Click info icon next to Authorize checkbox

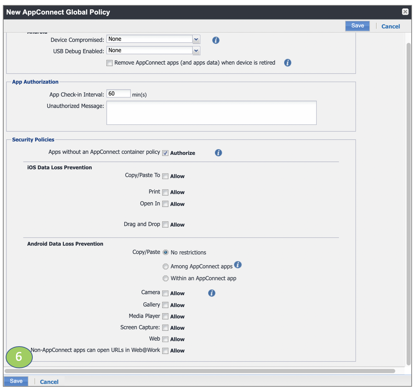coord(218,153)
